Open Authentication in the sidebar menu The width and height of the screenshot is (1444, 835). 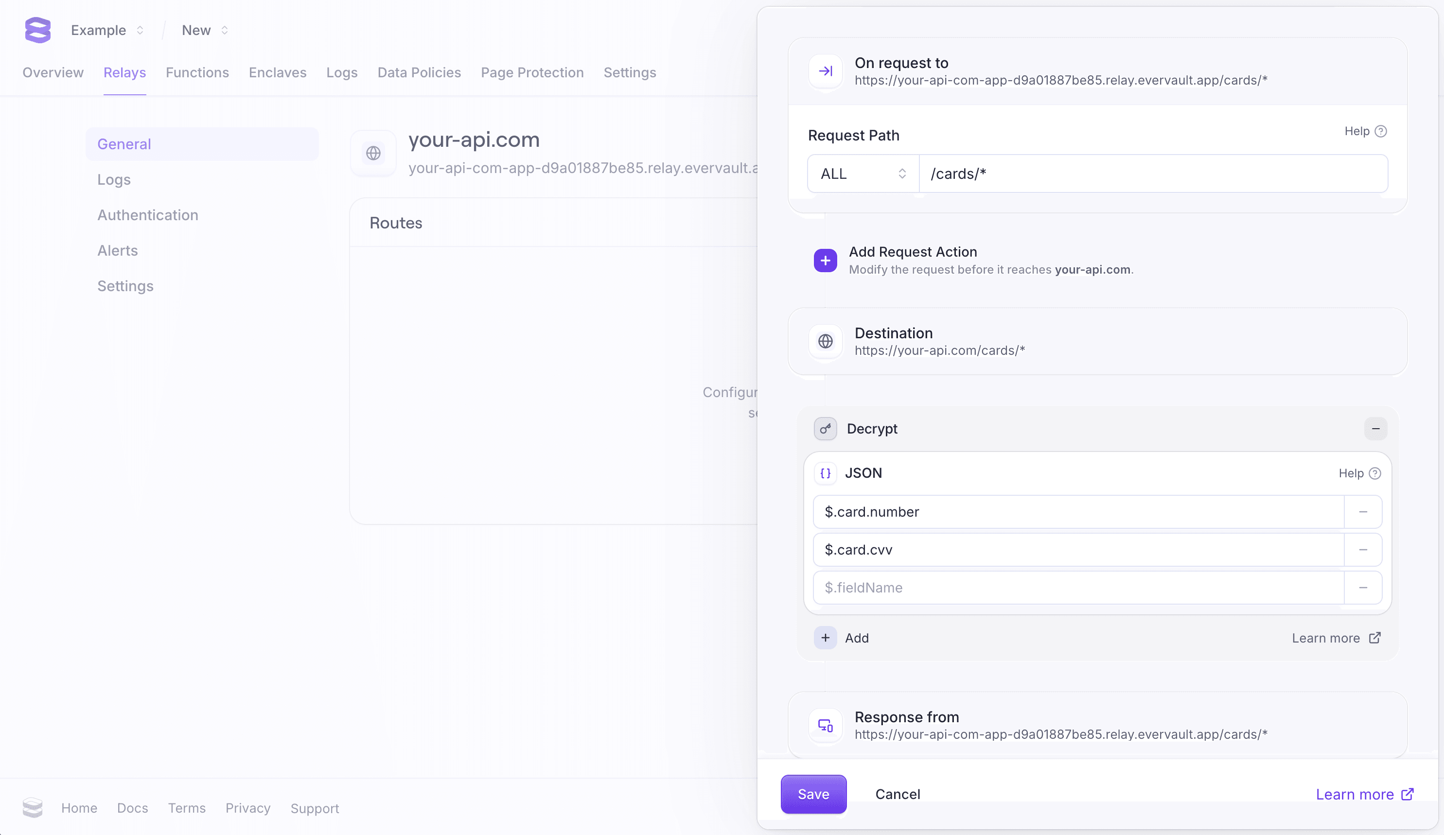[x=148, y=215]
